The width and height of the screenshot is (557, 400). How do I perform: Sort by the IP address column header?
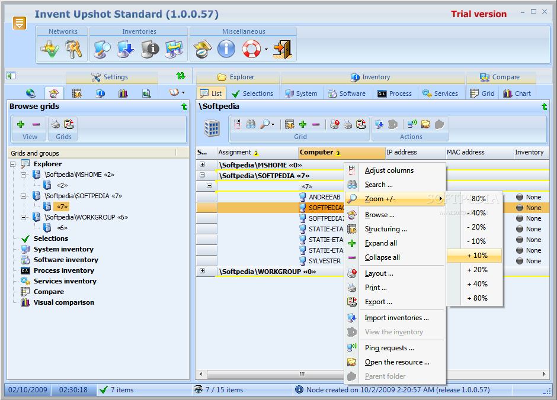pos(415,153)
